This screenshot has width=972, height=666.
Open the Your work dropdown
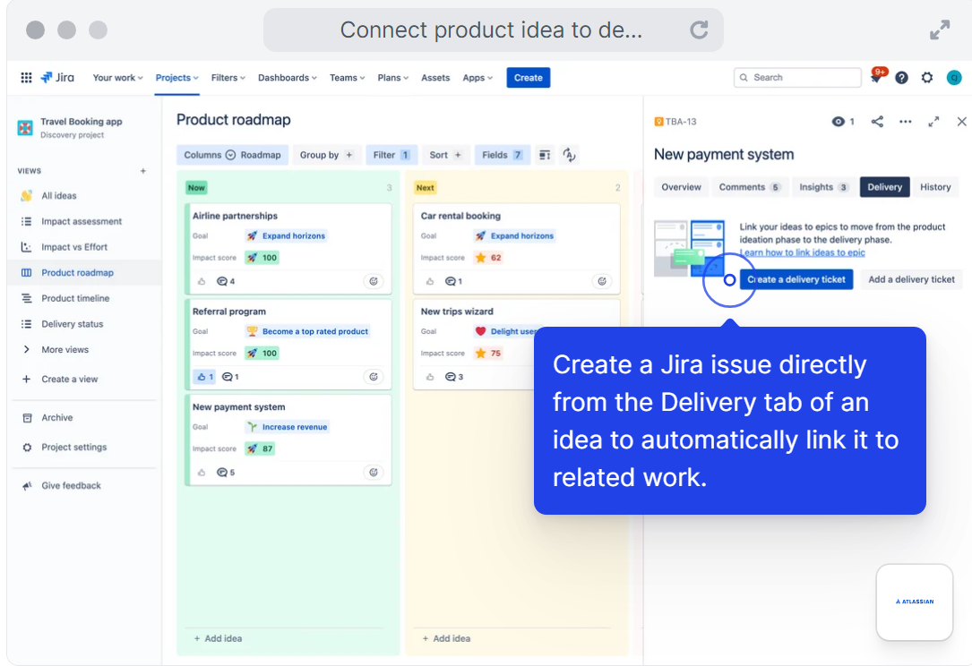coord(117,78)
